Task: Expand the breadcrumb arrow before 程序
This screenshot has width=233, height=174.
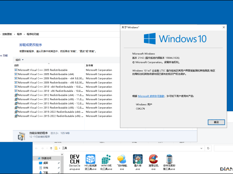Action: [x=15, y=34]
